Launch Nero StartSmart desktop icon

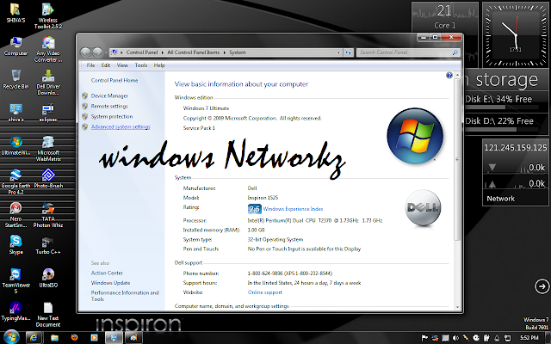coord(15,215)
